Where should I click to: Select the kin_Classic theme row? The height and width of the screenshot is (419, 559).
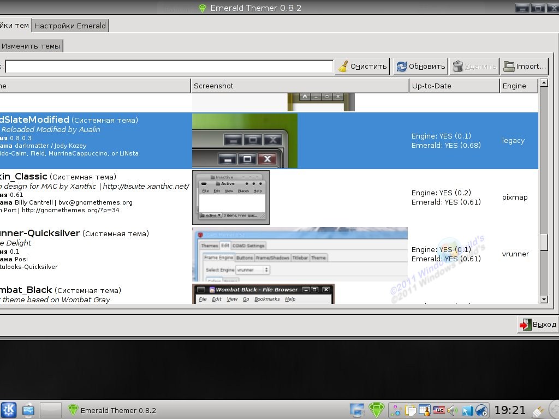[x=269, y=197]
